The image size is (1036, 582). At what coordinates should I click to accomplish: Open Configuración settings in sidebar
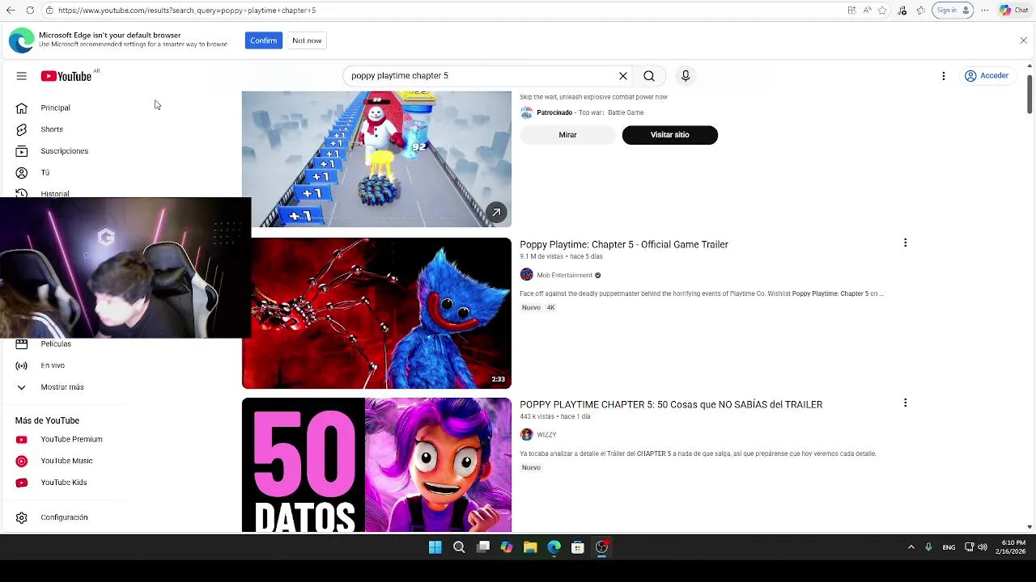click(x=64, y=517)
